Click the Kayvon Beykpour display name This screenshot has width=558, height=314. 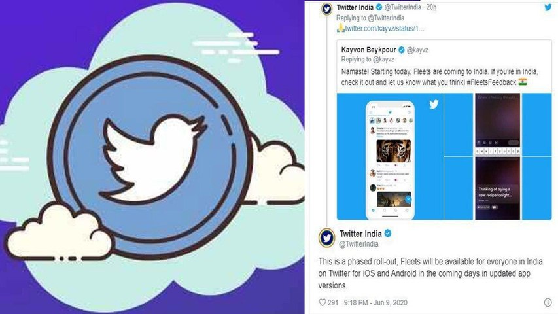click(x=368, y=50)
